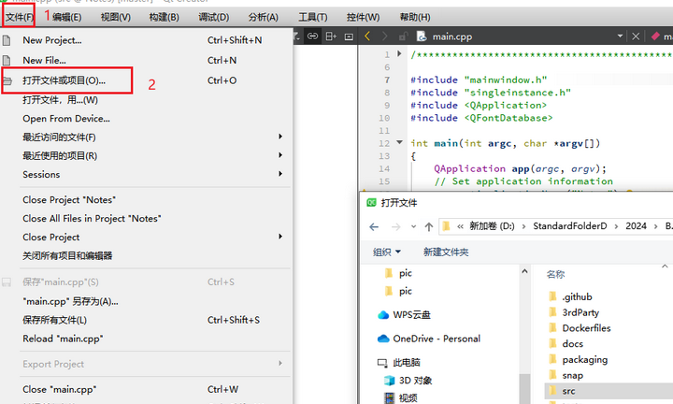
Task: Choose Close "main.cpp" entry
Action: 147,389
